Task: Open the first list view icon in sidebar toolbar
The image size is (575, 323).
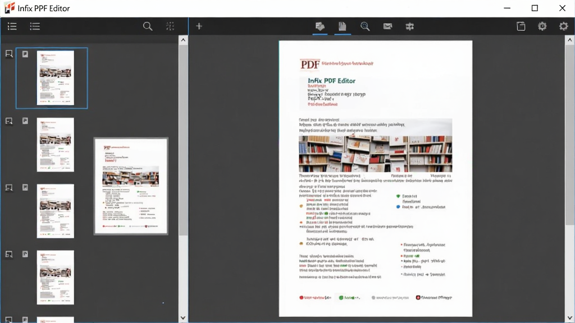Action: tap(12, 26)
